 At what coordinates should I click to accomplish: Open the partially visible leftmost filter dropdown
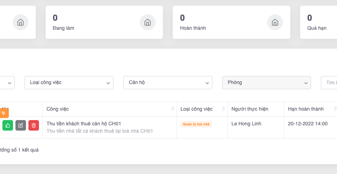[7, 83]
